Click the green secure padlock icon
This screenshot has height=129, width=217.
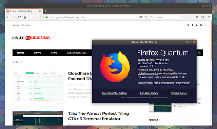point(47,17)
